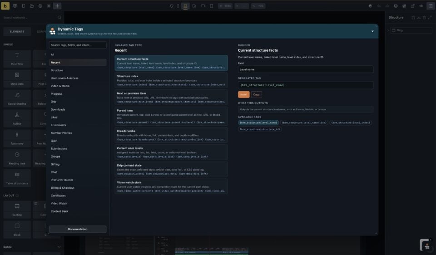This screenshot has height=255, width=436.
Task: Click the WordPress icon in the toolbar
Action: [x=404, y=6]
